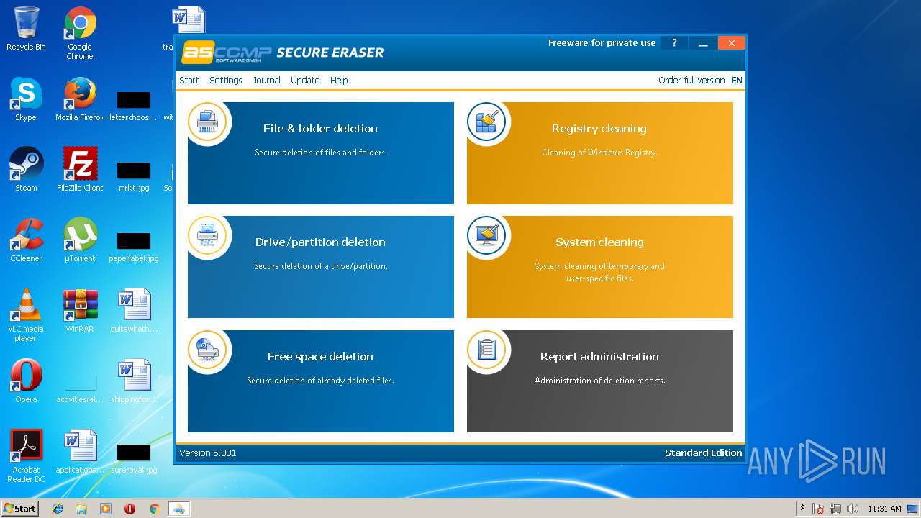Open the Start menu item
The height and width of the screenshot is (518, 921).
point(189,81)
